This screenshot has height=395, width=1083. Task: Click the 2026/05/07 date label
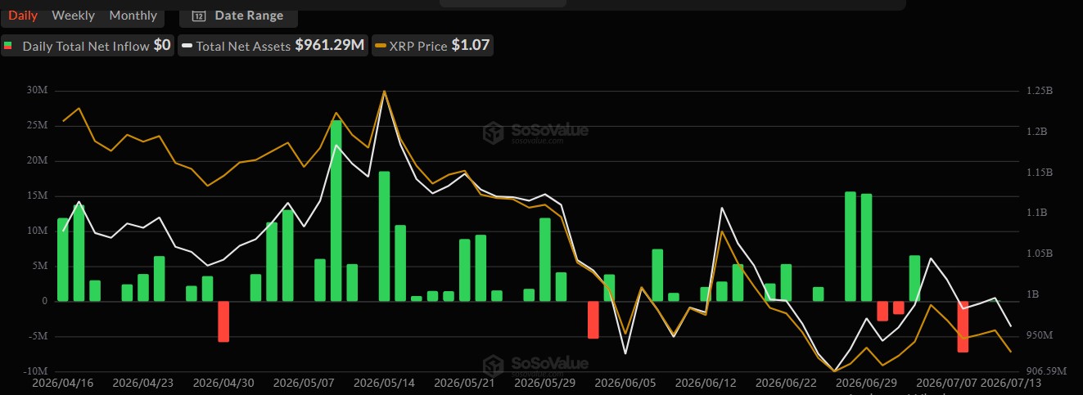pyautogui.click(x=304, y=382)
